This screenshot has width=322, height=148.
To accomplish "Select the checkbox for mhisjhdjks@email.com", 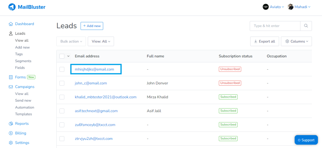I will pyautogui.click(x=62, y=69).
